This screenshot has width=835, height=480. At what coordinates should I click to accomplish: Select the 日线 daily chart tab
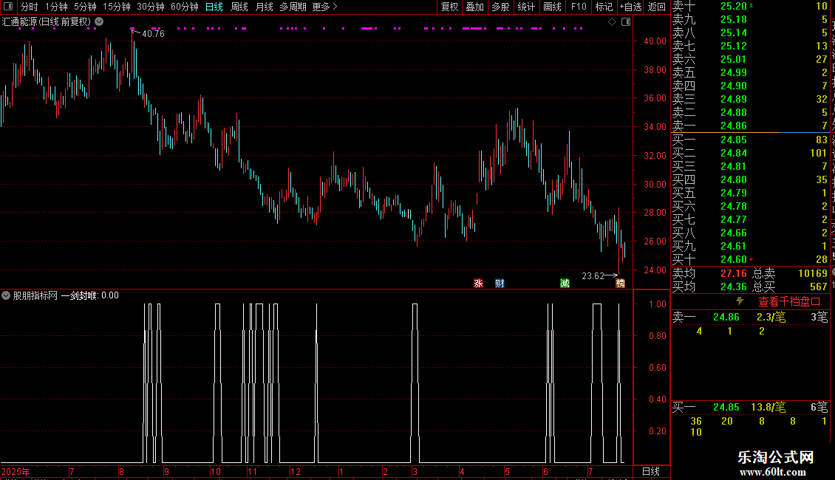pos(214,7)
